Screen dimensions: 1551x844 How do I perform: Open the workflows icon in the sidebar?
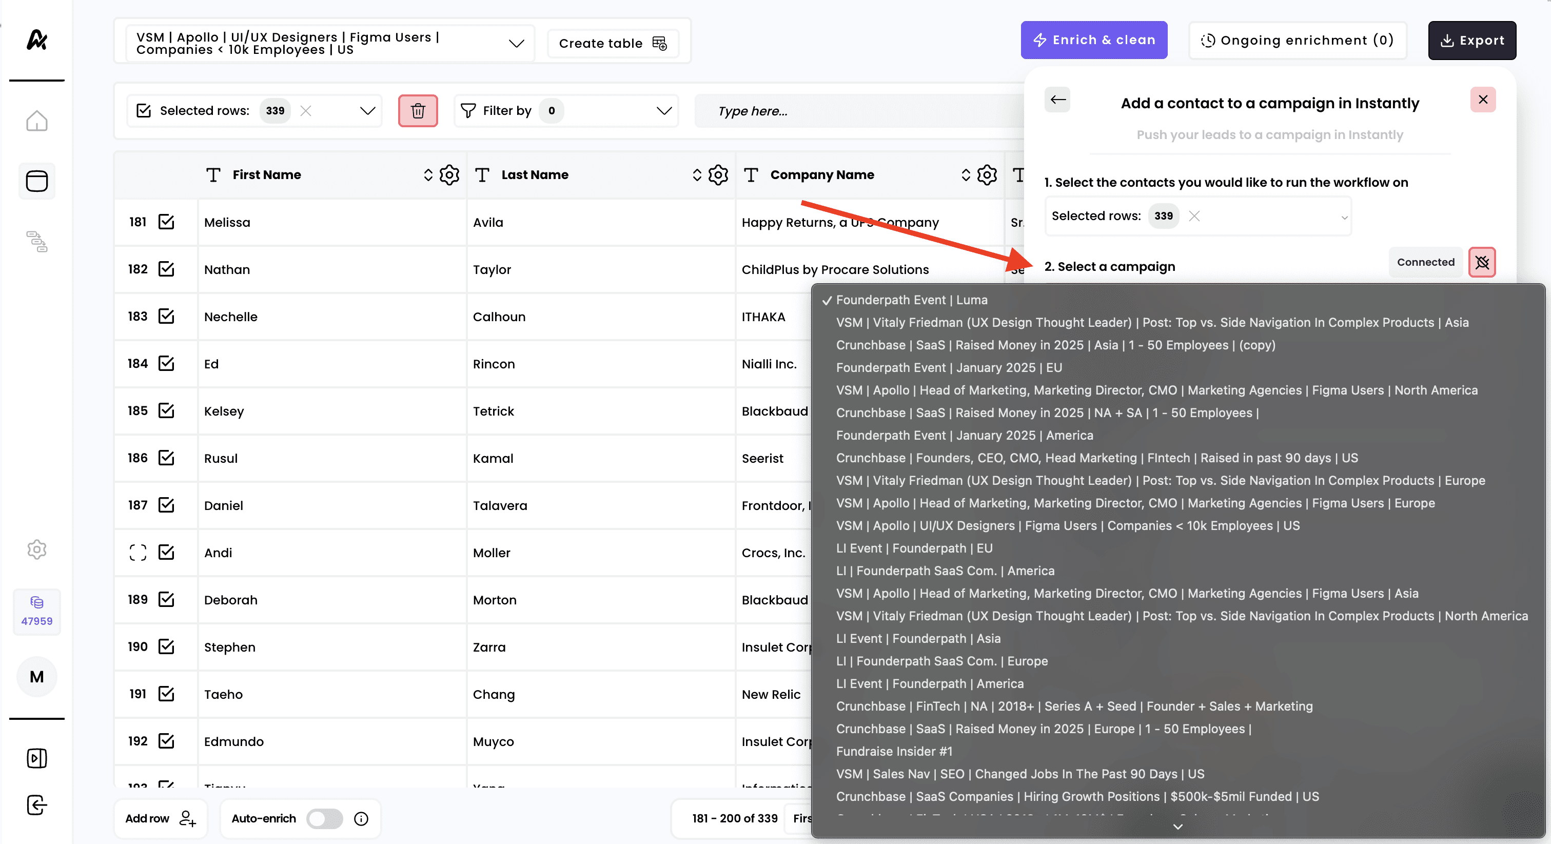tap(37, 242)
